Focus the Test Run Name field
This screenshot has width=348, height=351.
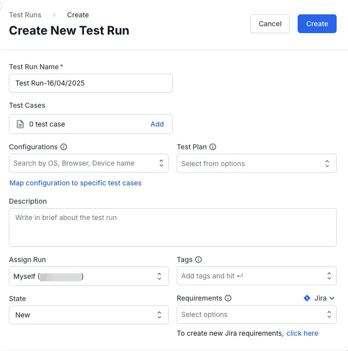pos(91,83)
